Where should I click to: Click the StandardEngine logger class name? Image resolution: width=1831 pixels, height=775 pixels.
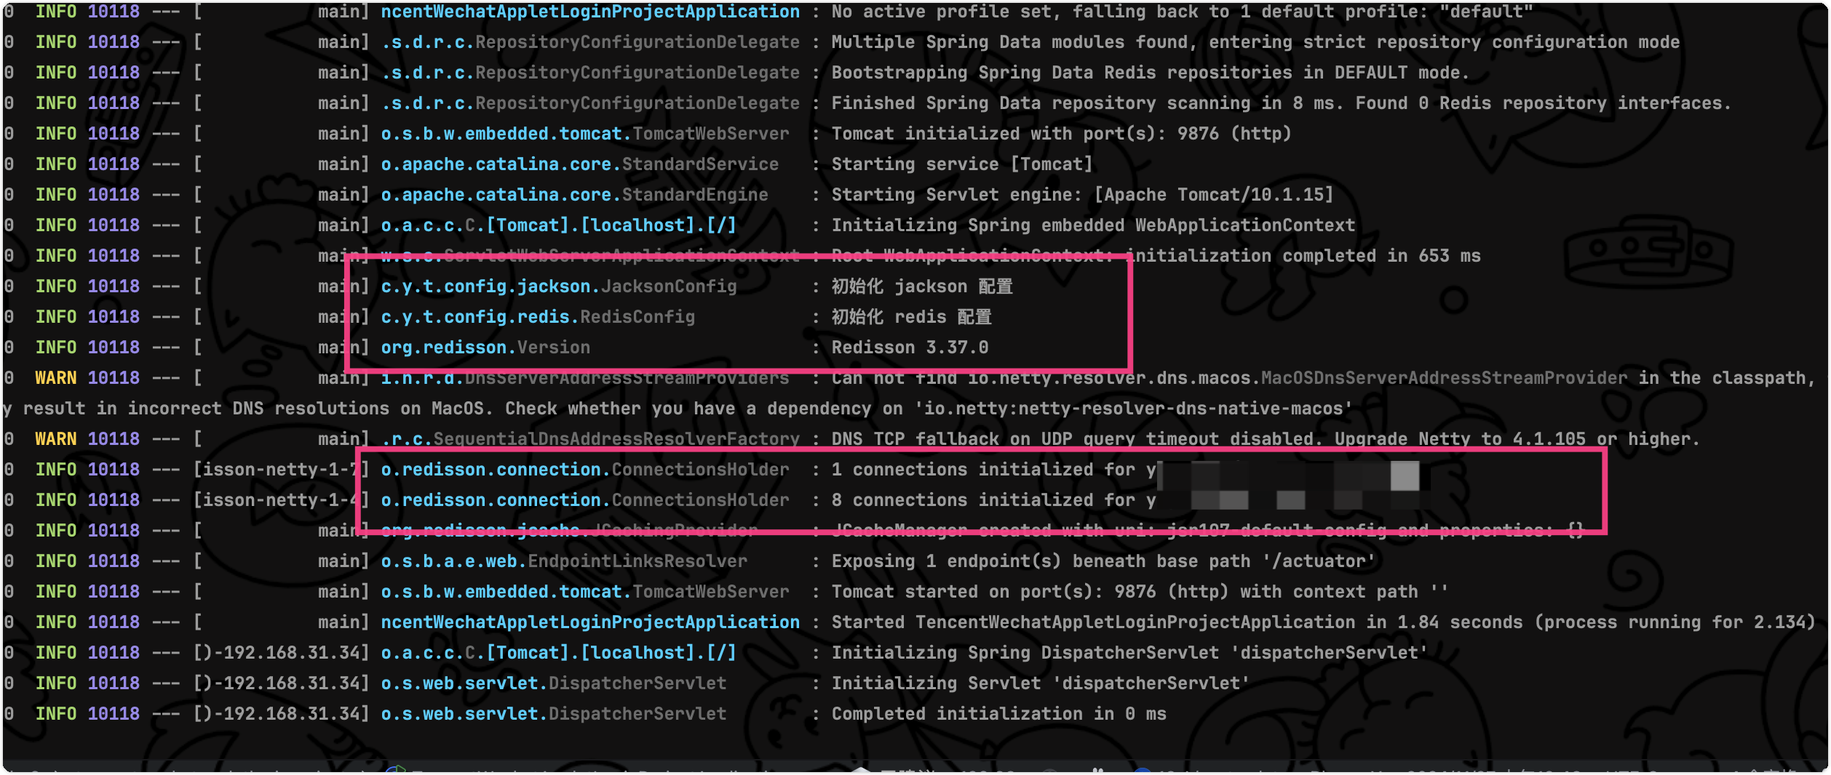[x=695, y=195]
